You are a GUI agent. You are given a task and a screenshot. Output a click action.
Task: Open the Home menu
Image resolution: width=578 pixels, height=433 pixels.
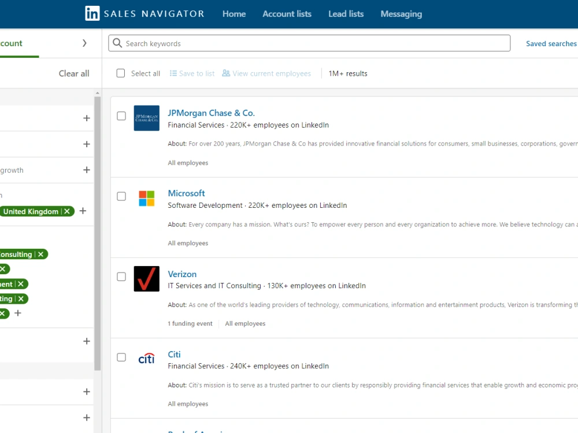click(234, 14)
